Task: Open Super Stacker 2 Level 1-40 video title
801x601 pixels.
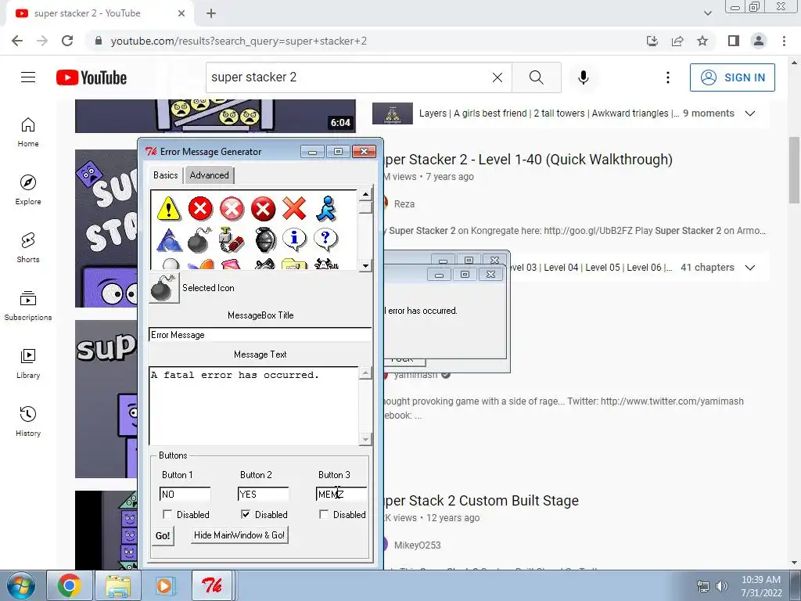Action: (x=528, y=160)
